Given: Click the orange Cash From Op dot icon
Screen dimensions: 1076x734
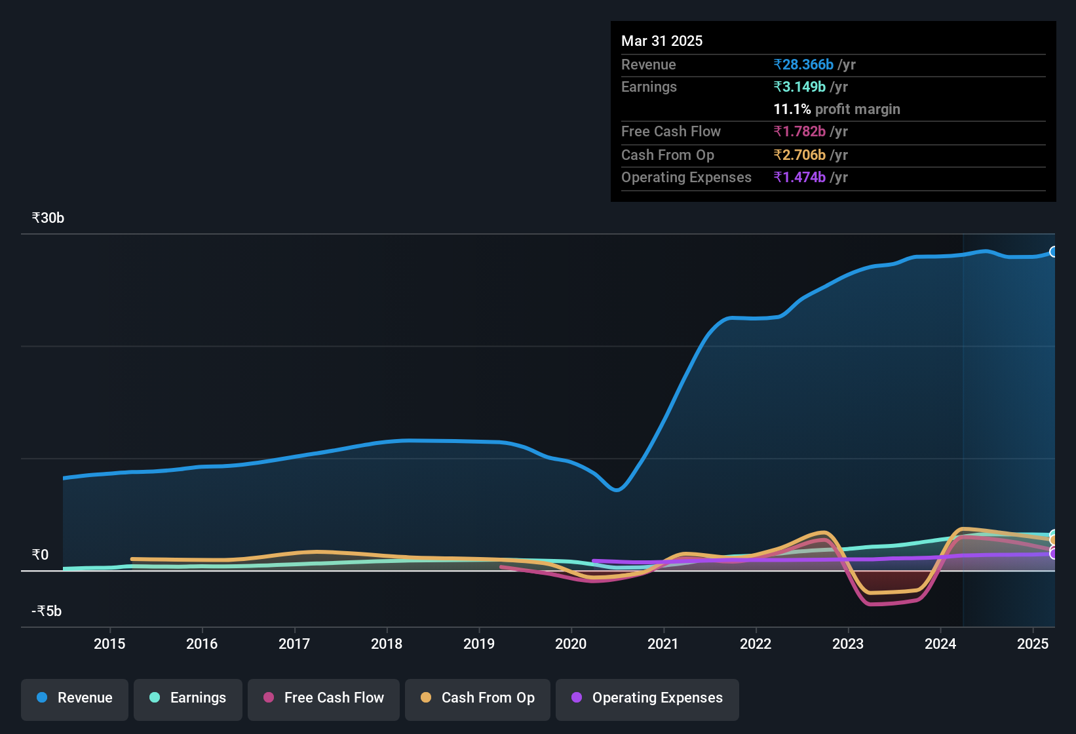Looking at the screenshot, I should (x=425, y=698).
